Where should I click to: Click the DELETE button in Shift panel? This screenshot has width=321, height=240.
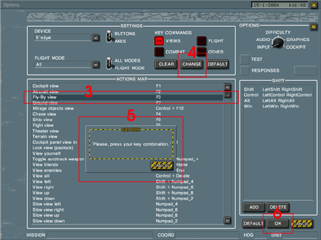click(278, 207)
